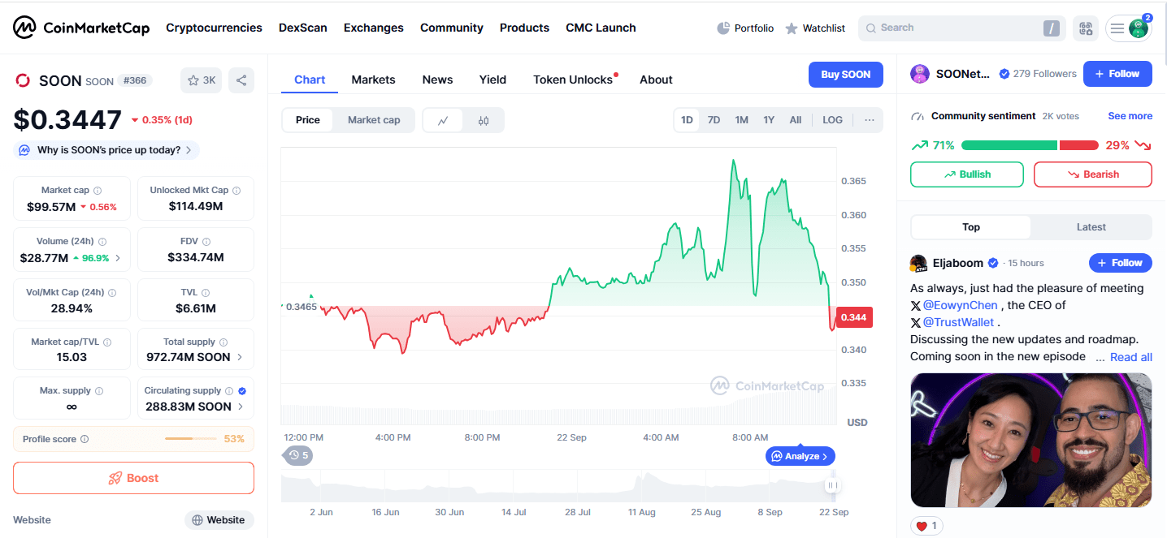Open Exchanges nav dropdown

pyautogui.click(x=374, y=28)
